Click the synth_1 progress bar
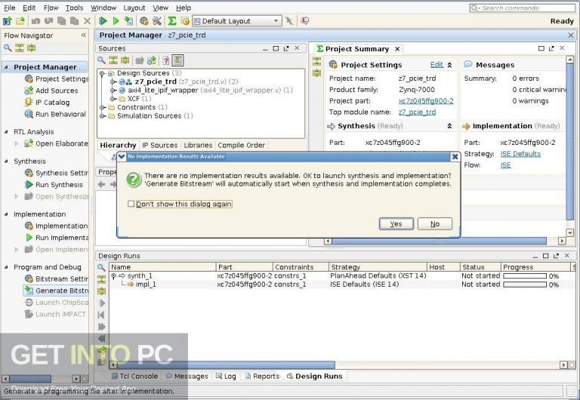This screenshot has height=400, width=580. (x=525, y=276)
